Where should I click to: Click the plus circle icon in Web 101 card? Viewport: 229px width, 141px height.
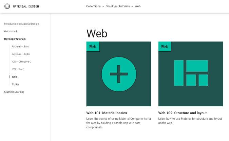pyautogui.click(x=119, y=74)
